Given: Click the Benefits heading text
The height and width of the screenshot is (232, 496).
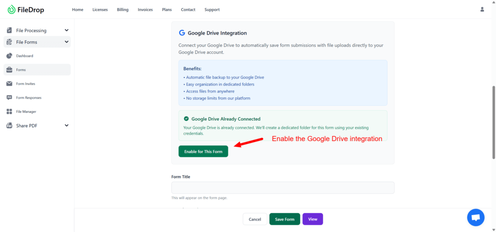Looking at the screenshot, I should (x=192, y=69).
